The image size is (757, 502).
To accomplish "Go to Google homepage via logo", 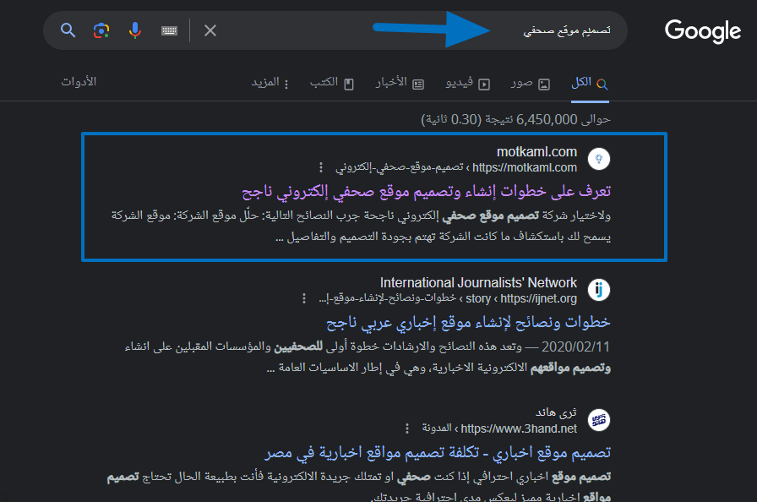I will pos(702,31).
